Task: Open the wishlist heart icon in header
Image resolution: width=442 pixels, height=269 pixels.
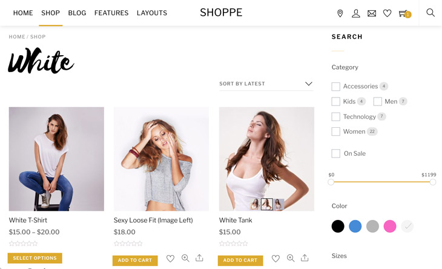Action: point(387,13)
